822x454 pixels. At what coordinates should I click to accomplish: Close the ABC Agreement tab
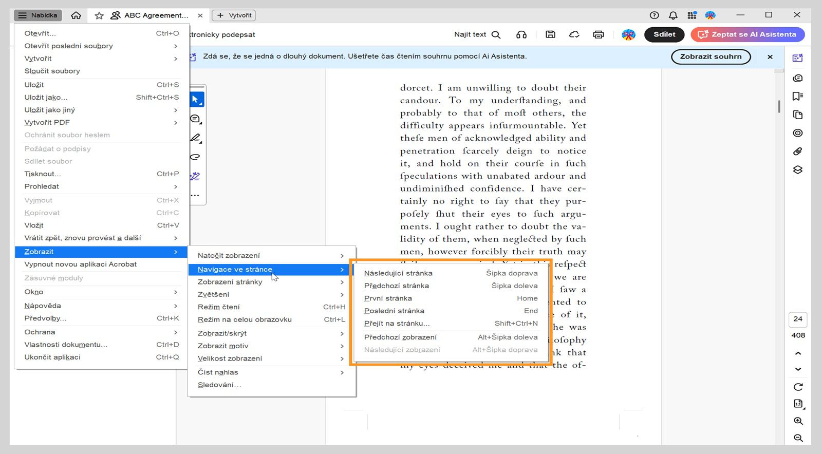tap(200, 15)
